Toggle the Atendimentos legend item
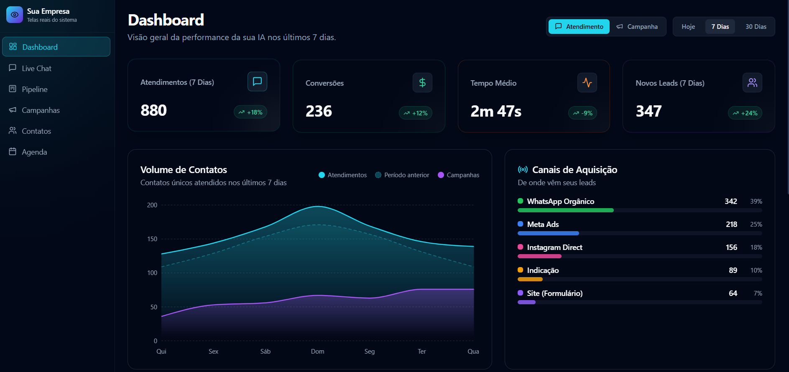The image size is (789, 372). [342, 175]
